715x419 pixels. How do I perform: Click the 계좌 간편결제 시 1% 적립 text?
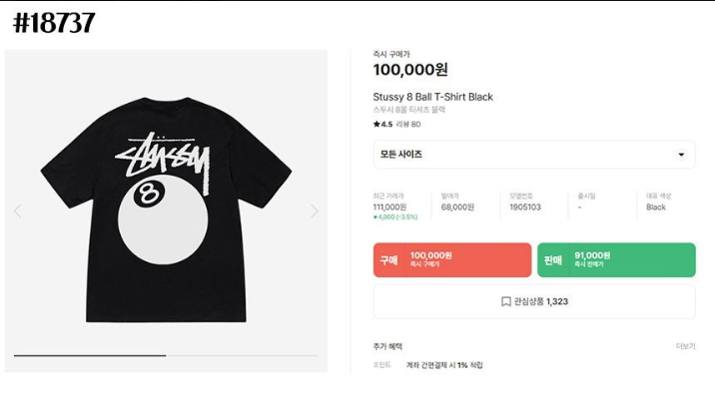(x=444, y=365)
